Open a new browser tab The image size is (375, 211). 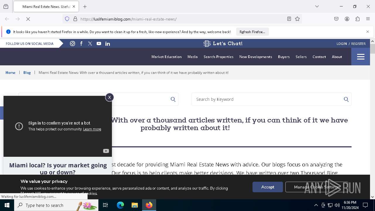coord(85,6)
